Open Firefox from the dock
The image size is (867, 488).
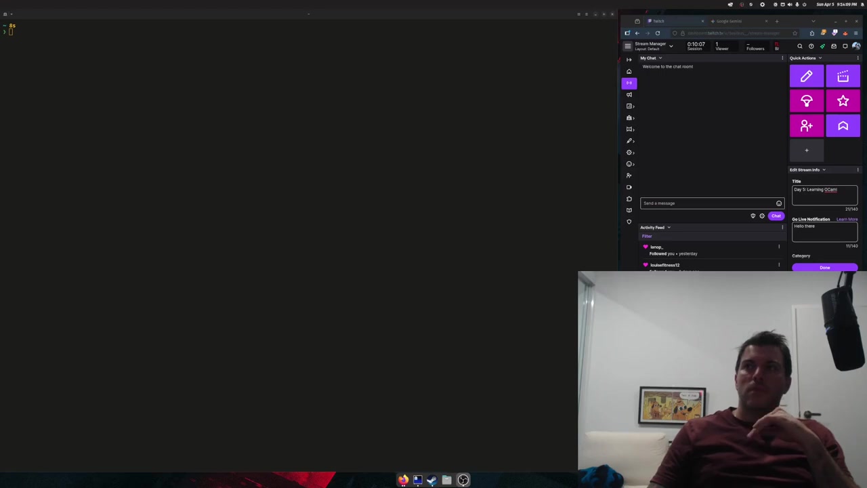(403, 480)
